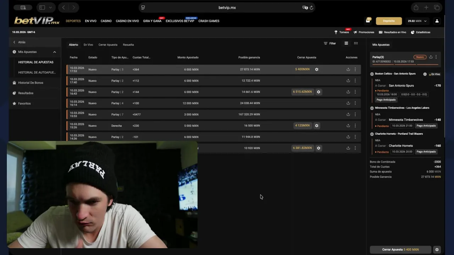Viewport: 454px width, 255px height.
Task: Open the Filter control
Action: [330, 43]
